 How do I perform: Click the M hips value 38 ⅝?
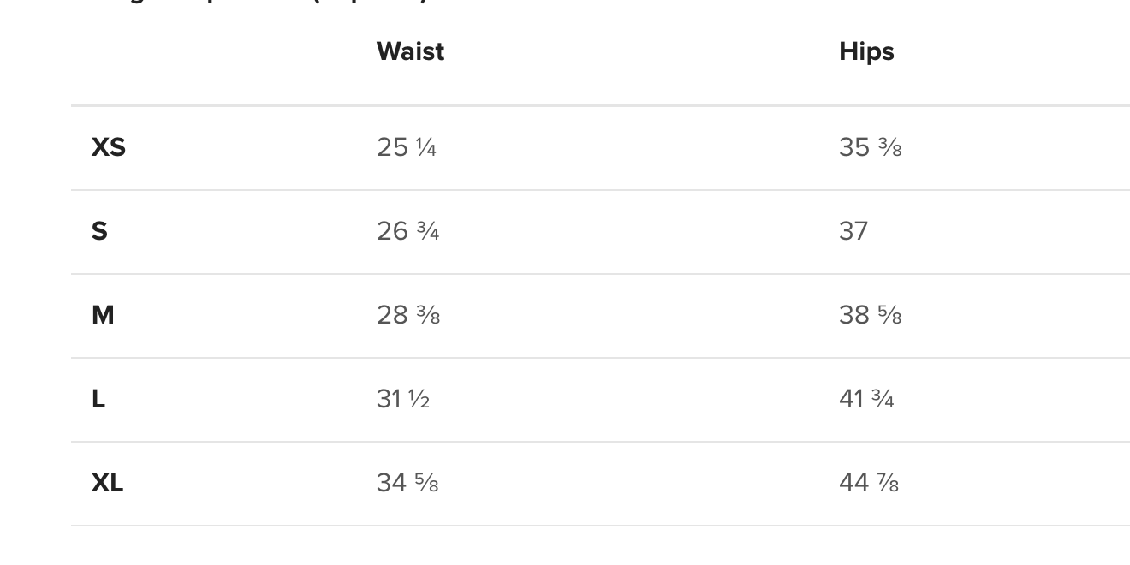coord(871,315)
